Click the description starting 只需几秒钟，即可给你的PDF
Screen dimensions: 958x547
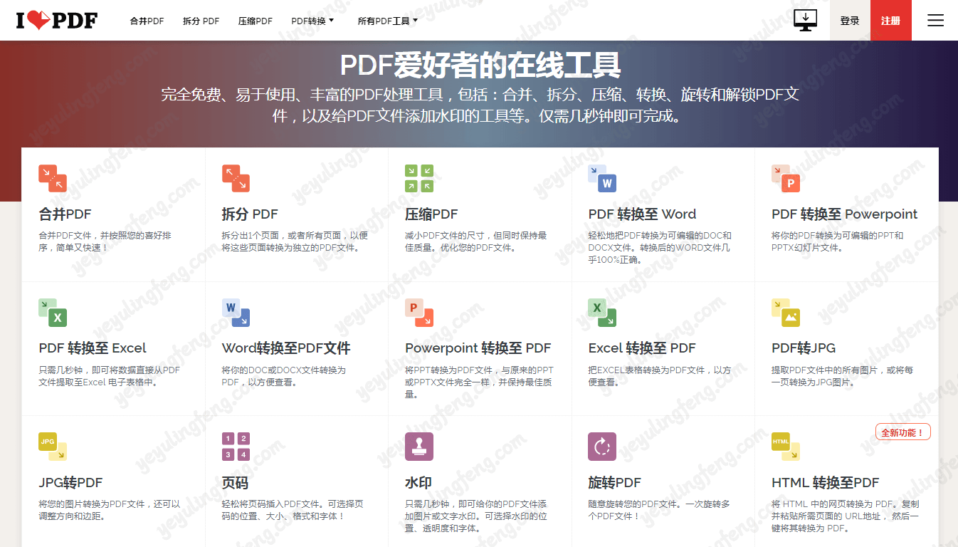(x=476, y=516)
